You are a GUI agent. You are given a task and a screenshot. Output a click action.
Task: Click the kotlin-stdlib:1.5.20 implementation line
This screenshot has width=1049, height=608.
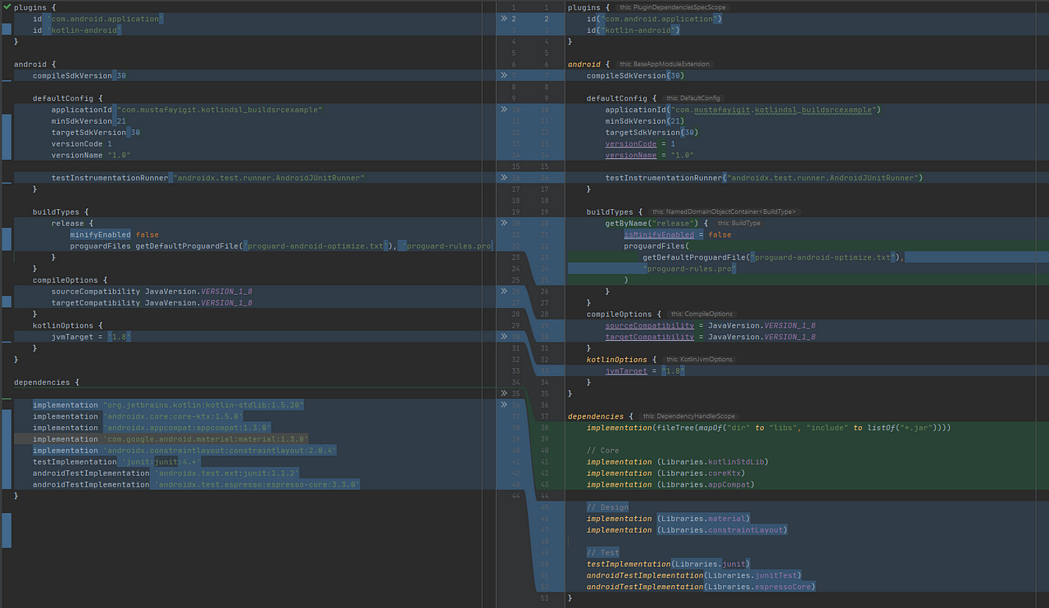169,405
